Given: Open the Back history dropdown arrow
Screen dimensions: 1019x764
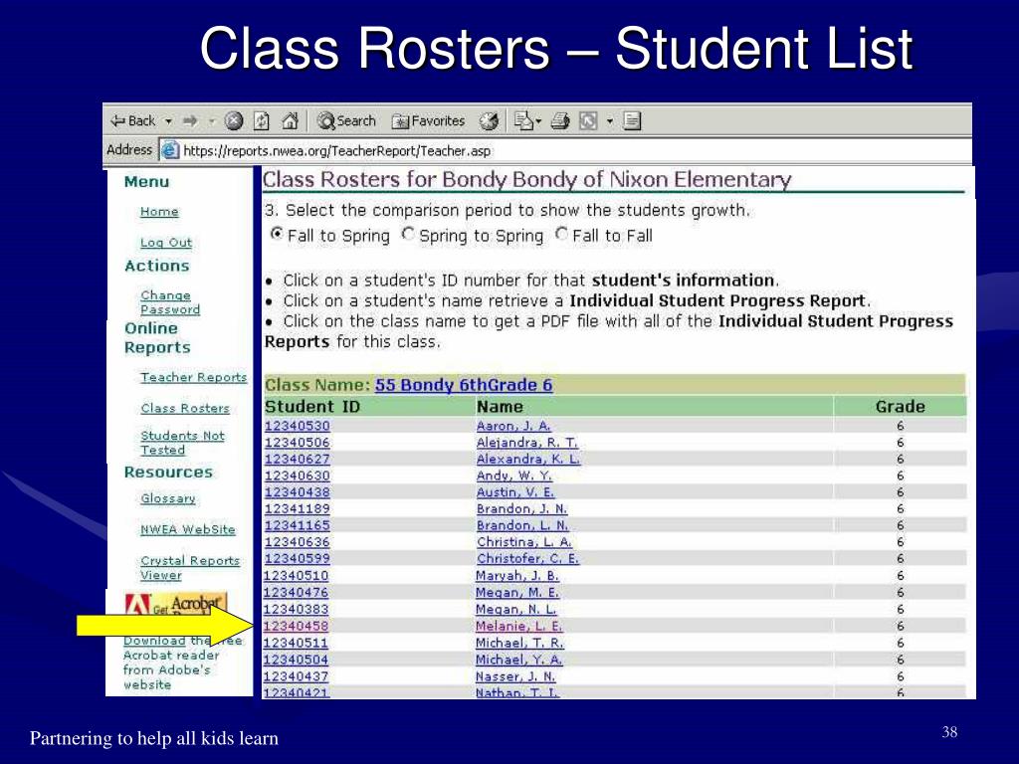Looking at the screenshot, I should [168, 121].
